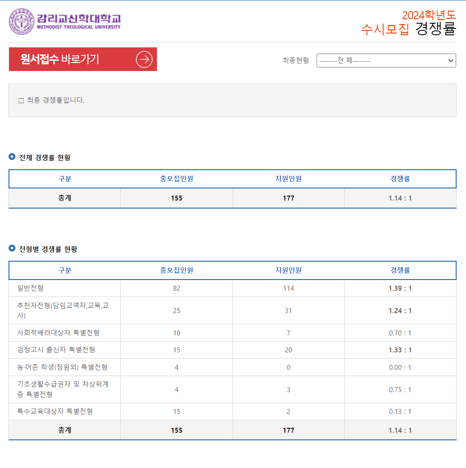This screenshot has height=468, width=466.
Task: Click the blue bullet icon beside 전체 경쟁률 현황
Action: coord(12,157)
